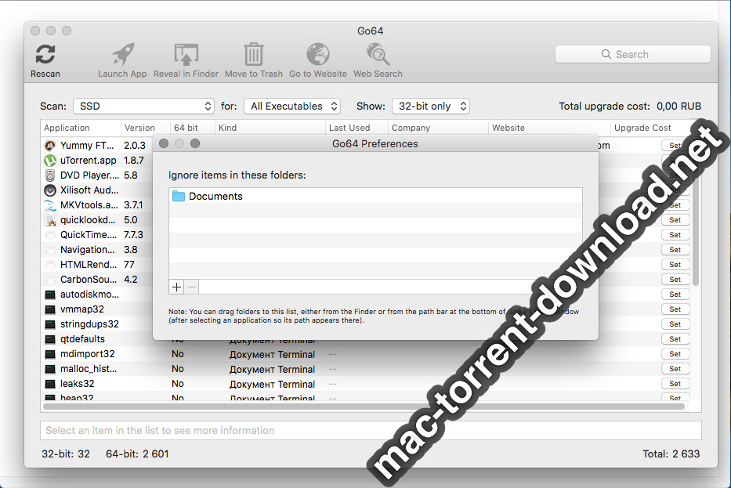Click the information bar at list bottom

(x=371, y=431)
